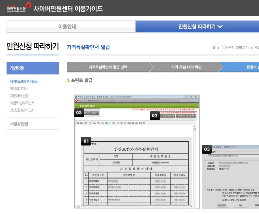
Task: Select the 자격득실확인서 발급 선택 step
Action: (x=108, y=67)
